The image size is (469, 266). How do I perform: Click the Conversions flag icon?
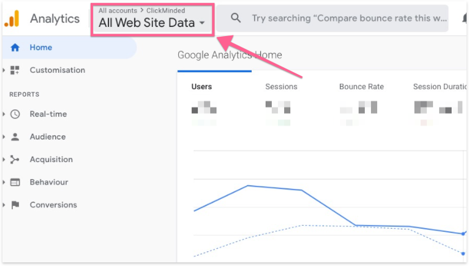pos(15,205)
